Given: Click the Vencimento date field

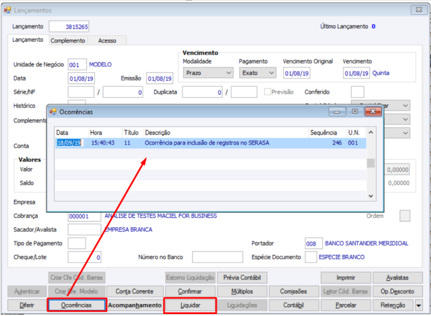Looking at the screenshot, I should coord(356,74).
